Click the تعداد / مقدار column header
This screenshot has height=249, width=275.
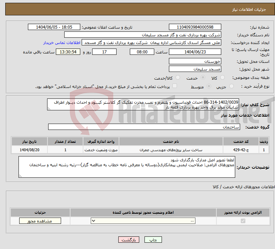(65, 141)
